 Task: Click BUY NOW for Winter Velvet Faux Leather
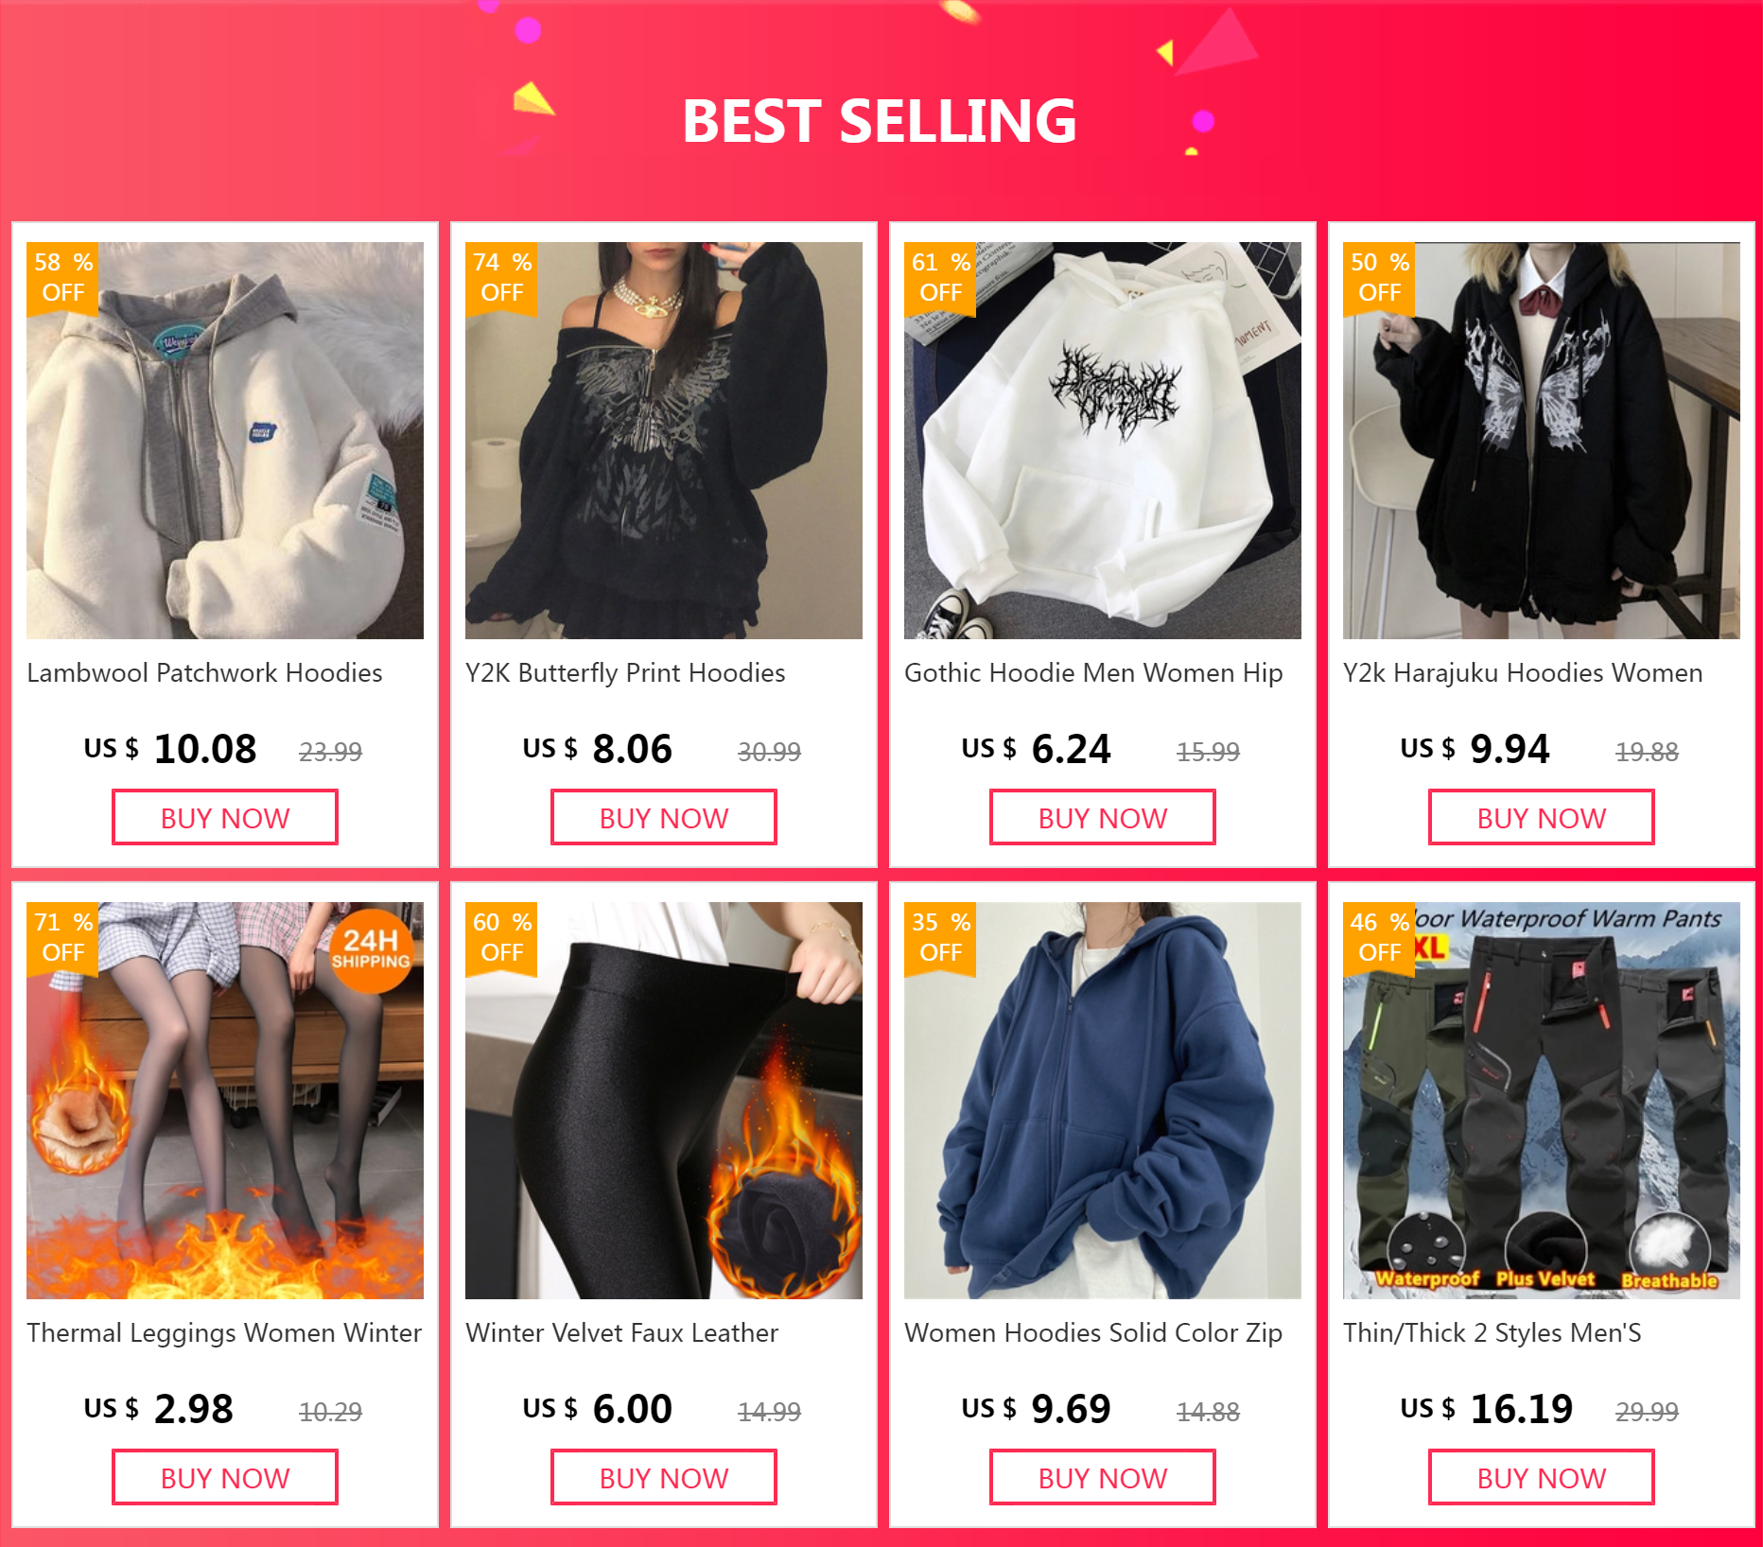pyautogui.click(x=664, y=1478)
